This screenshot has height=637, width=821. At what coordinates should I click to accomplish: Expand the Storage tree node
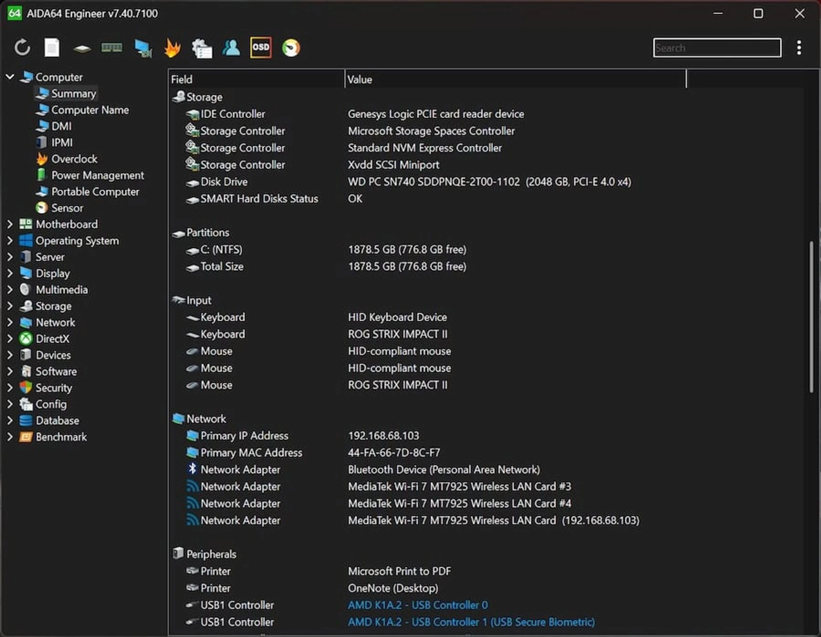(x=10, y=306)
